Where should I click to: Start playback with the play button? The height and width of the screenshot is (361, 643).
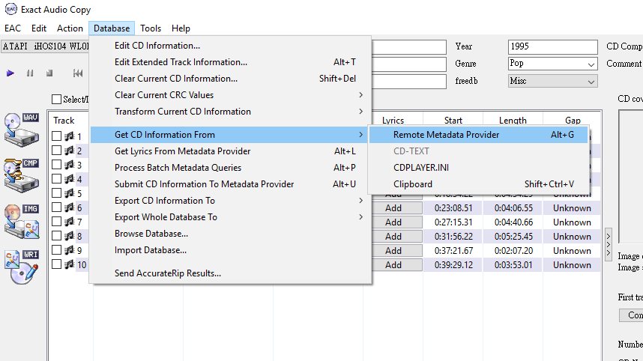10,73
